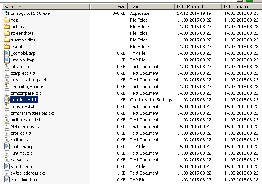Select the drmlogplot16.18.exe application icon
The image size is (262, 184).
click(x=7, y=13)
